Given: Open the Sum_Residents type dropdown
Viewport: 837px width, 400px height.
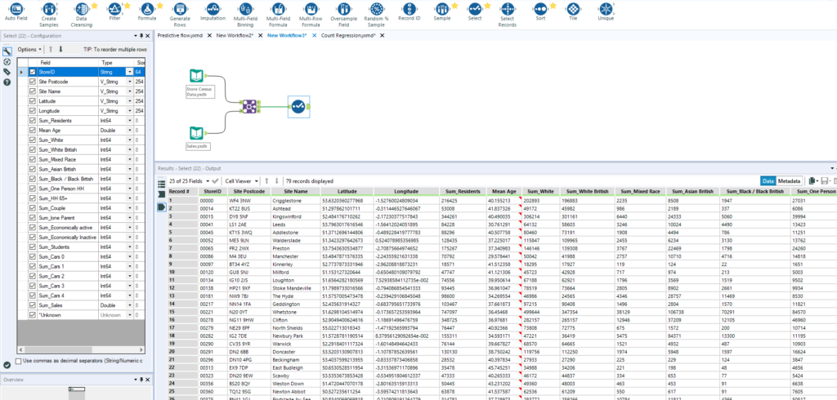Looking at the screenshot, I should pos(130,121).
